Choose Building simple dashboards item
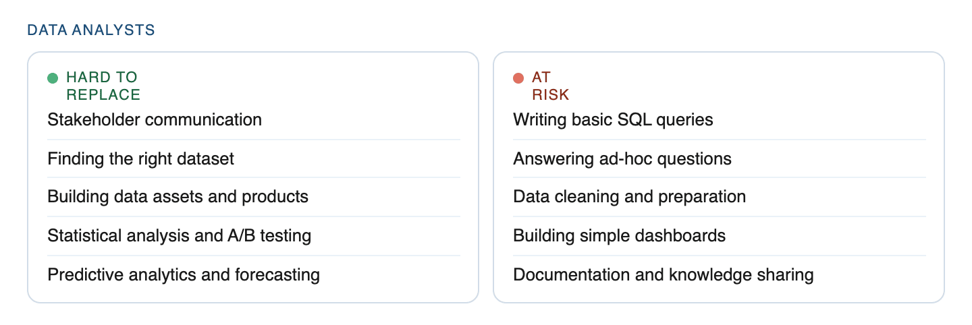This screenshot has width=972, height=325. point(619,236)
